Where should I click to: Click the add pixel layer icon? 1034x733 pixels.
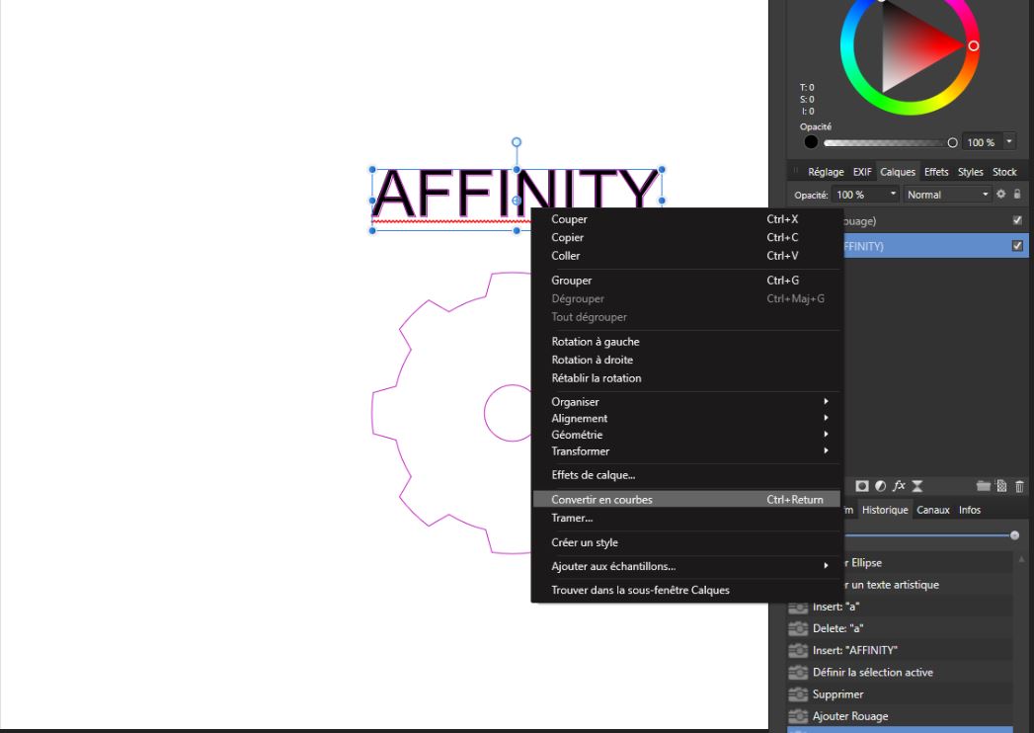coord(1001,486)
